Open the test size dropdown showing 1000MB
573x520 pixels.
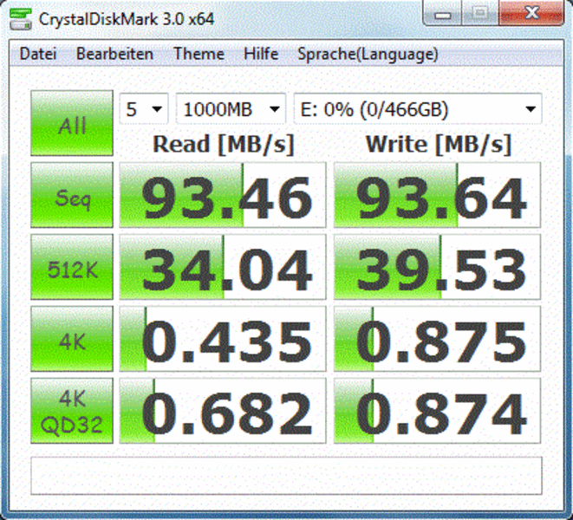(x=231, y=109)
